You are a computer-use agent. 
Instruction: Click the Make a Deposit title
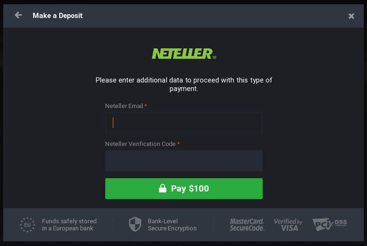coord(57,16)
